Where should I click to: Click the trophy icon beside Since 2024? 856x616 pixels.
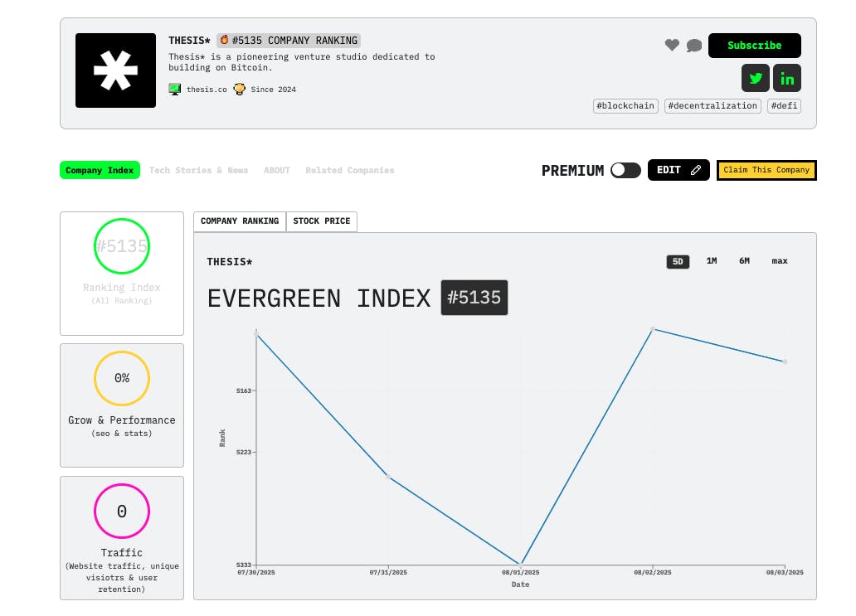click(240, 89)
